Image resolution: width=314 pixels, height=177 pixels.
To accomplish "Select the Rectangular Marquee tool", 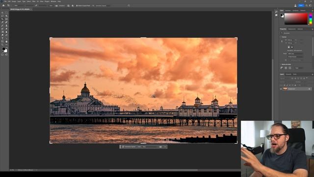I will 6,13.
